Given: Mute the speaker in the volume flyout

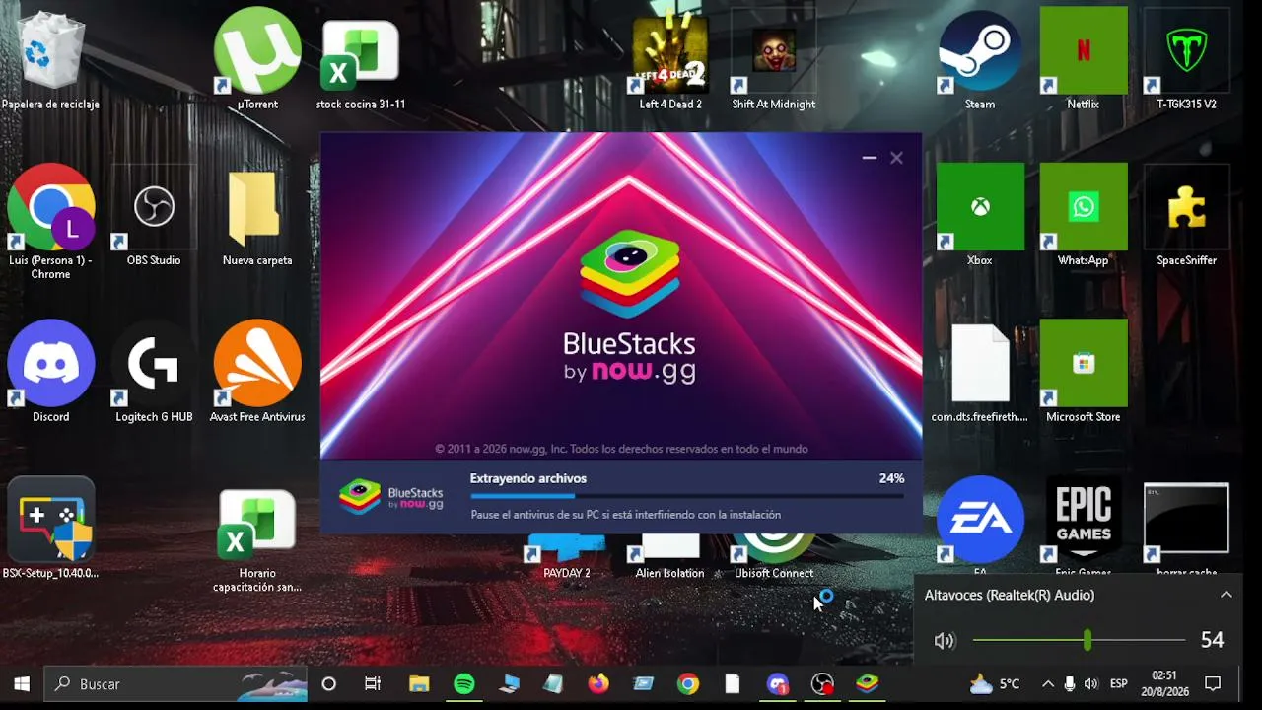Looking at the screenshot, I should (x=945, y=641).
